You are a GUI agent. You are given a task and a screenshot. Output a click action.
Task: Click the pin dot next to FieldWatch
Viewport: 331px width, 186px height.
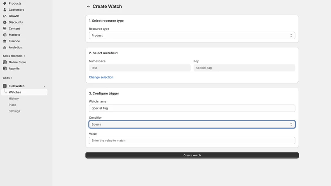coord(44,86)
